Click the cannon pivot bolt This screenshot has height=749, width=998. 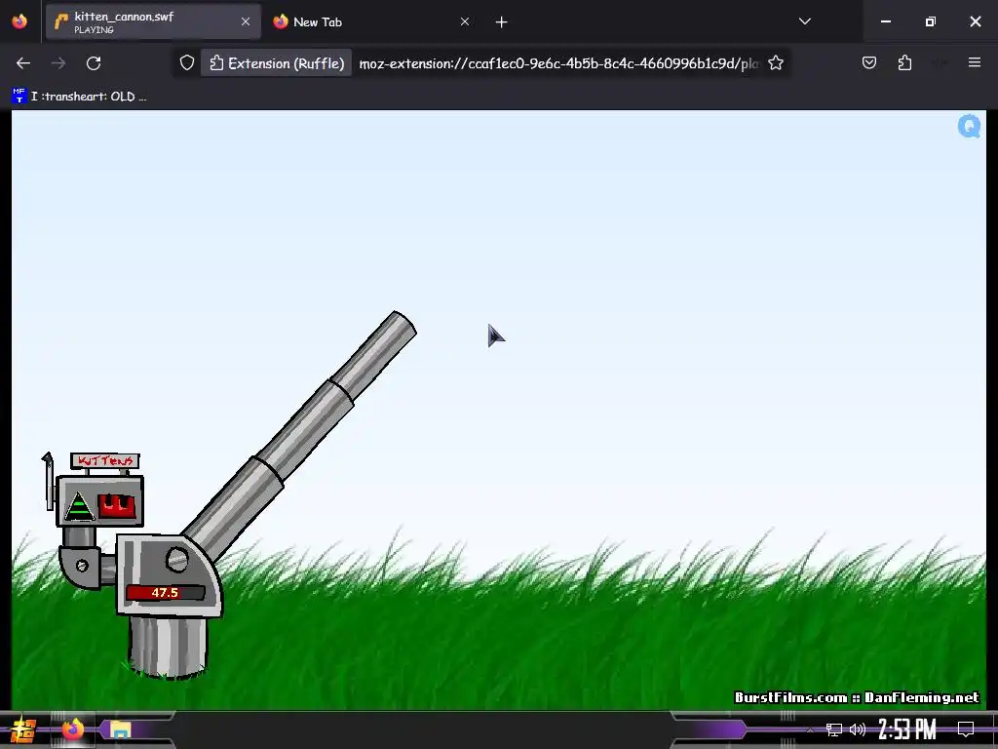(x=177, y=560)
